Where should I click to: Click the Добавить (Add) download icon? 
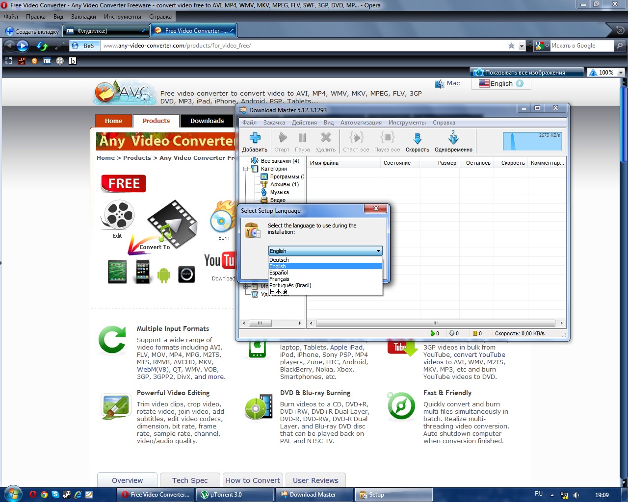[255, 138]
